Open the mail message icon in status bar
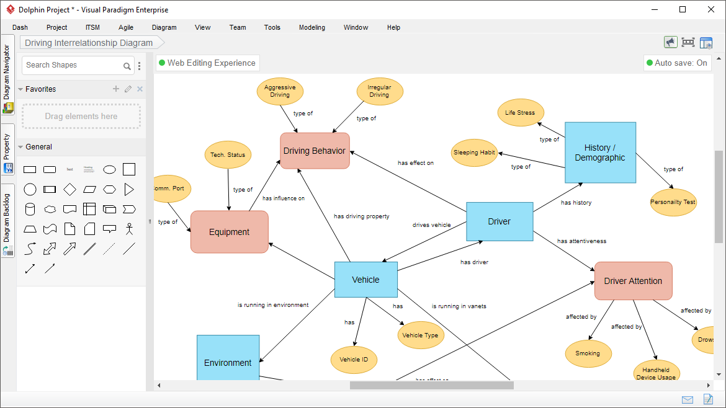The height and width of the screenshot is (408, 726). tap(688, 400)
